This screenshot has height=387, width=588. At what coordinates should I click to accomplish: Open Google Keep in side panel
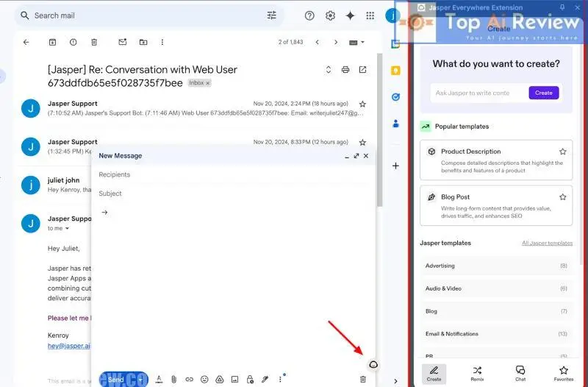[x=395, y=70]
